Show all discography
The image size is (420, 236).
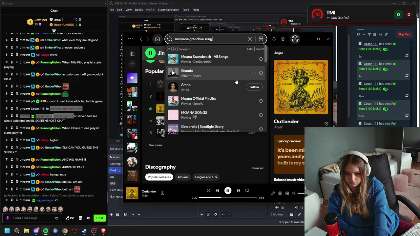point(257,168)
